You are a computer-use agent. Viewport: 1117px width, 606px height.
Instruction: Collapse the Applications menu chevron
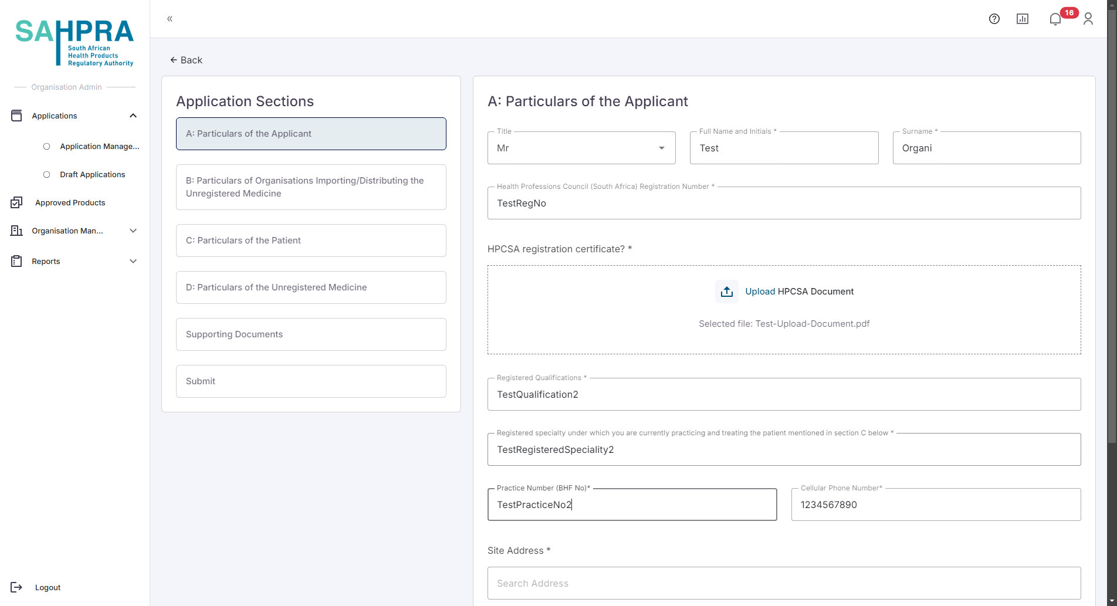(133, 116)
